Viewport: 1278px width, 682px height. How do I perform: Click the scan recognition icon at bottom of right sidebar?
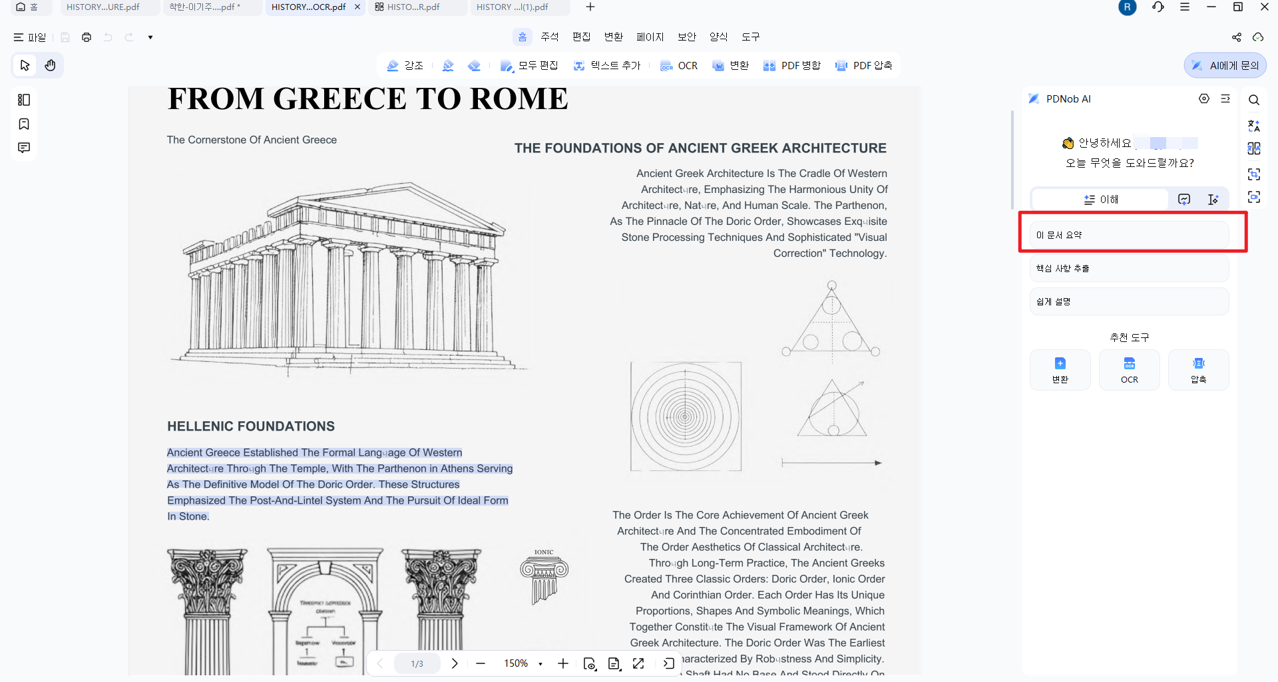pos(1254,197)
